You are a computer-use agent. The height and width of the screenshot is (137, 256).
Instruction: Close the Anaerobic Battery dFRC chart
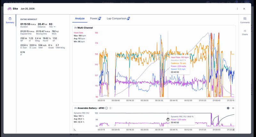click(233, 108)
